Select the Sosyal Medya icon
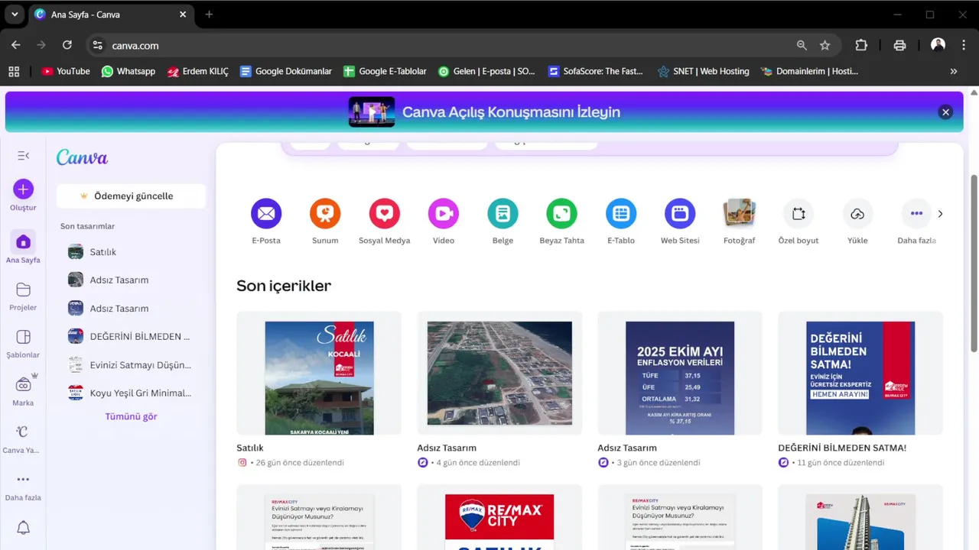Image resolution: width=979 pixels, height=550 pixels. tap(385, 214)
